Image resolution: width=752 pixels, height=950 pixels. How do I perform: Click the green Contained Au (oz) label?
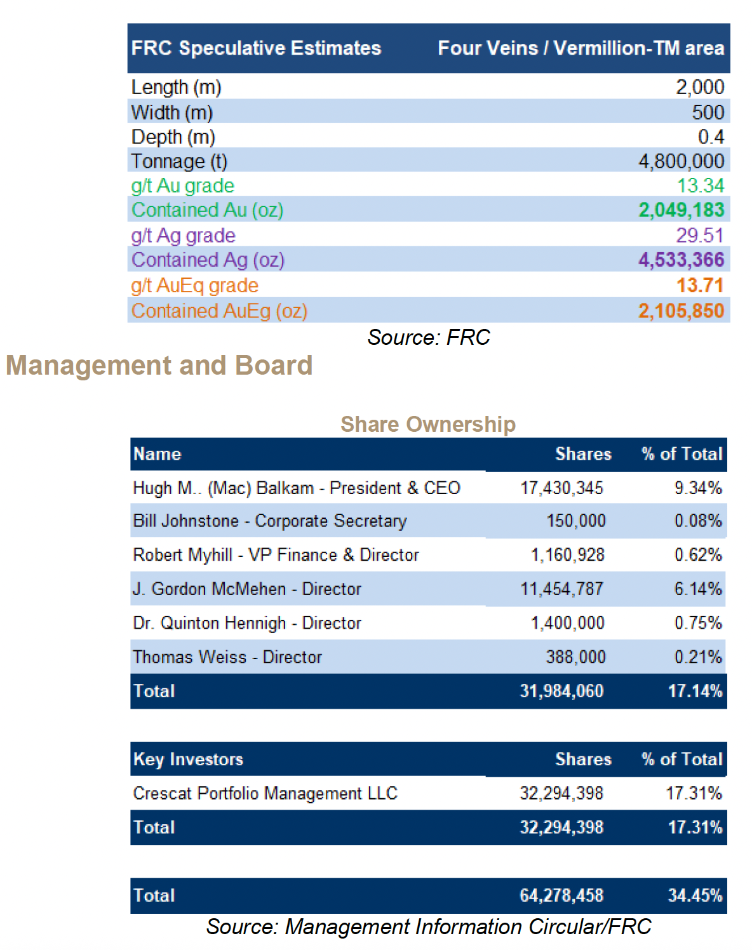[x=207, y=210]
